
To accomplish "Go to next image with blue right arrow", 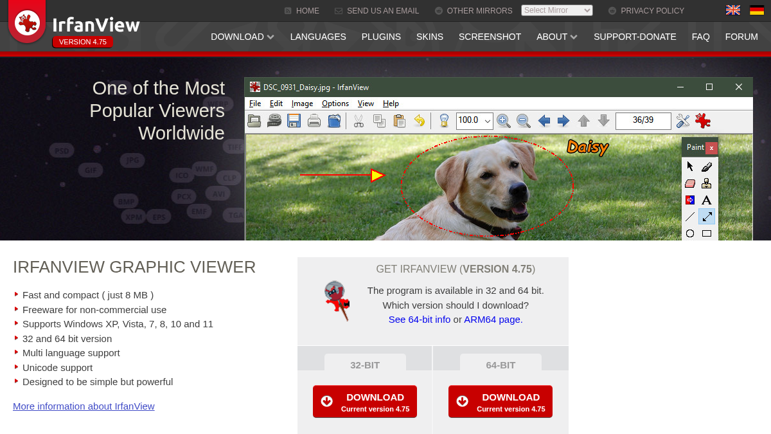I will pos(563,120).
